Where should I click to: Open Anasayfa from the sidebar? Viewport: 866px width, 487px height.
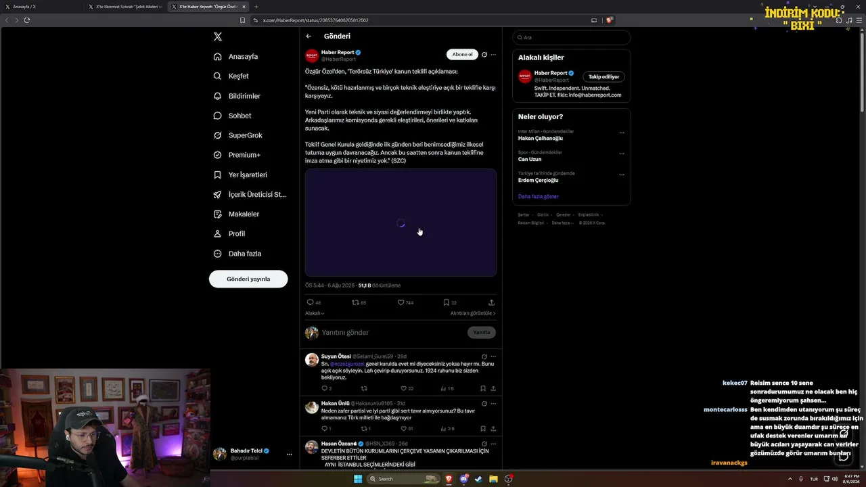235,57
